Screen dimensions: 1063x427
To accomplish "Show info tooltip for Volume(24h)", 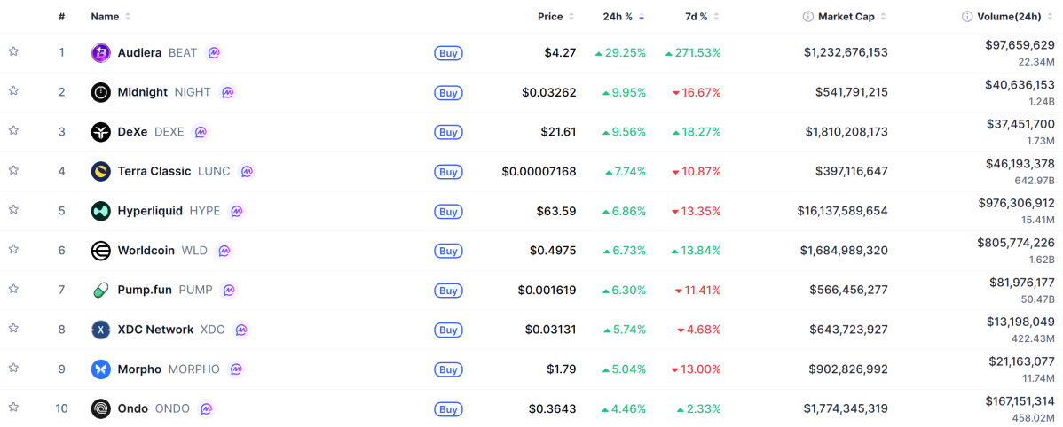I will pos(967,16).
